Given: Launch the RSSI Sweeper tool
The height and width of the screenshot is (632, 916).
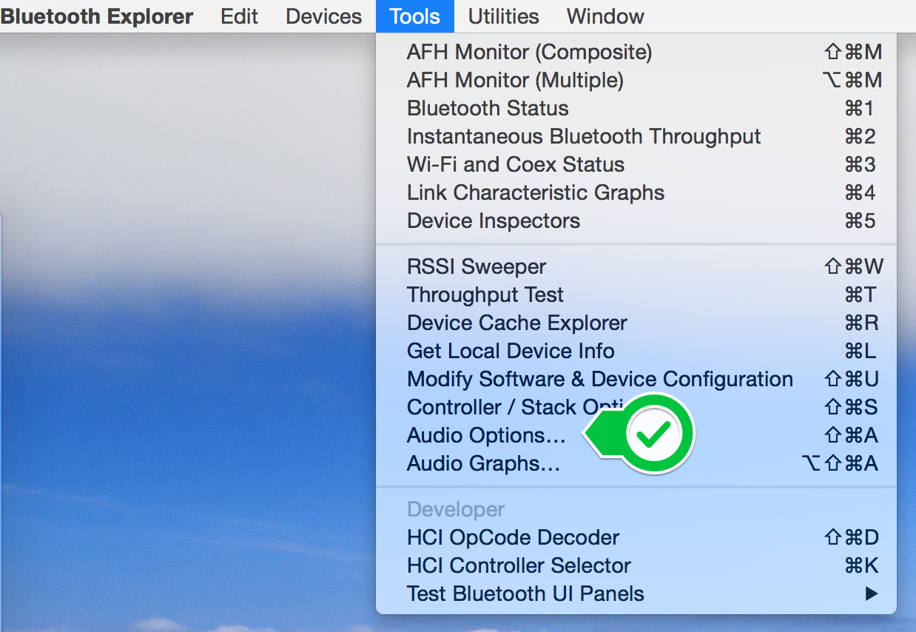Looking at the screenshot, I should point(636,266).
